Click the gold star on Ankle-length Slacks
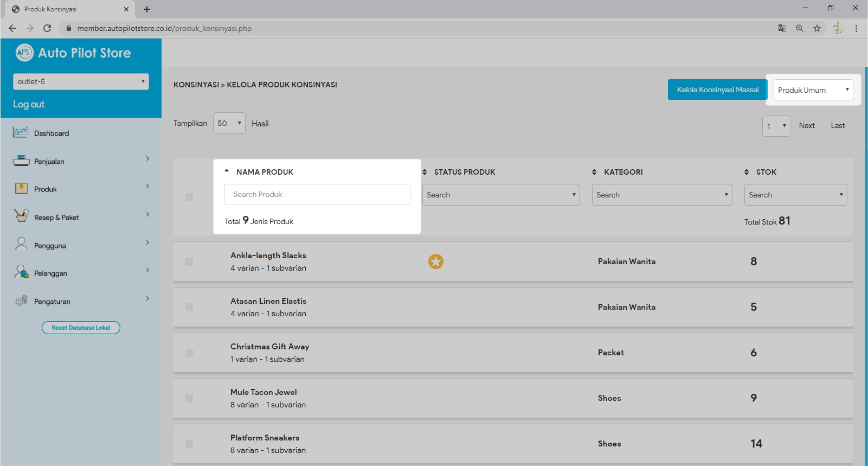The image size is (868, 466). point(436,261)
